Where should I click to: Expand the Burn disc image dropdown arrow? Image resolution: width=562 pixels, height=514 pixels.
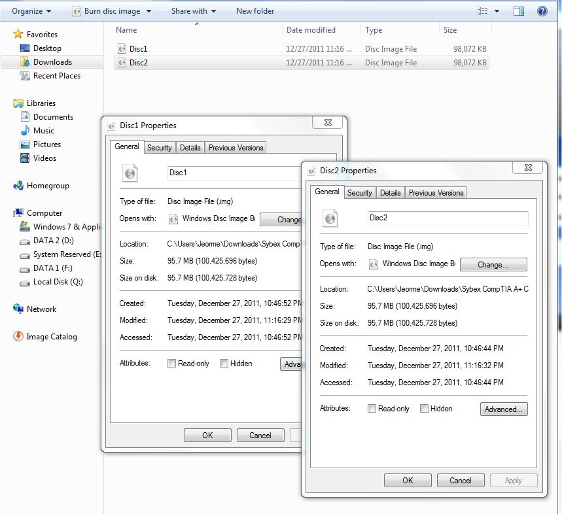coord(149,11)
